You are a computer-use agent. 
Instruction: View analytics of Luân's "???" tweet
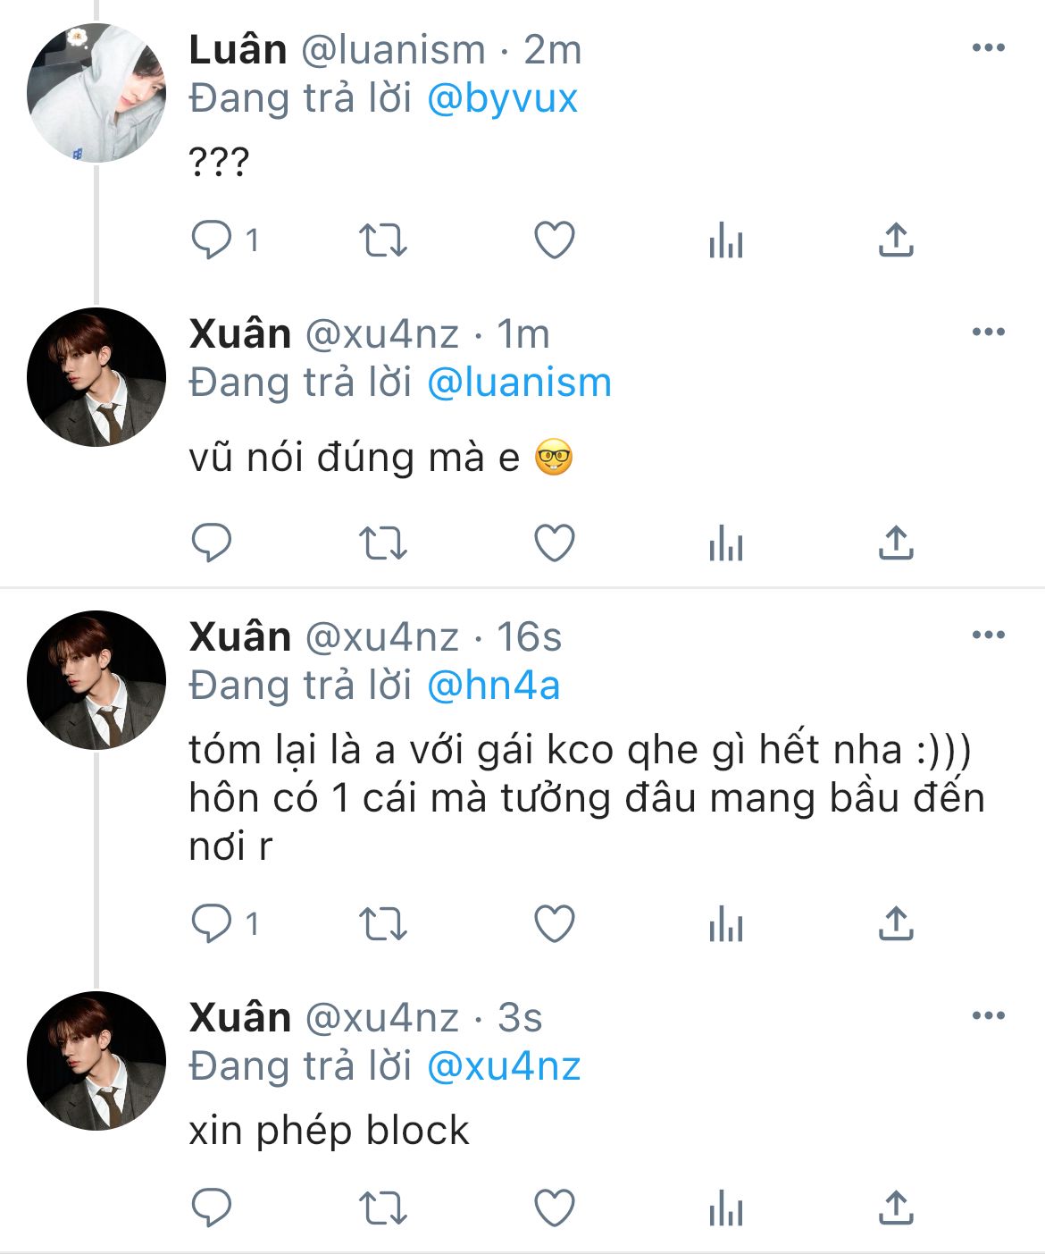(725, 240)
